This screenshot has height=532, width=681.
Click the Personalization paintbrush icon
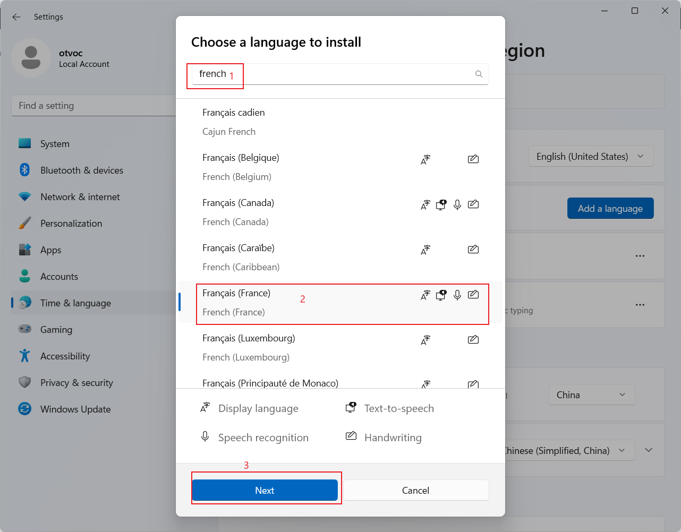click(x=24, y=223)
